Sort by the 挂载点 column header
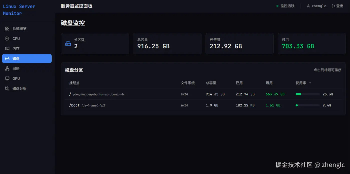 (x=74, y=83)
